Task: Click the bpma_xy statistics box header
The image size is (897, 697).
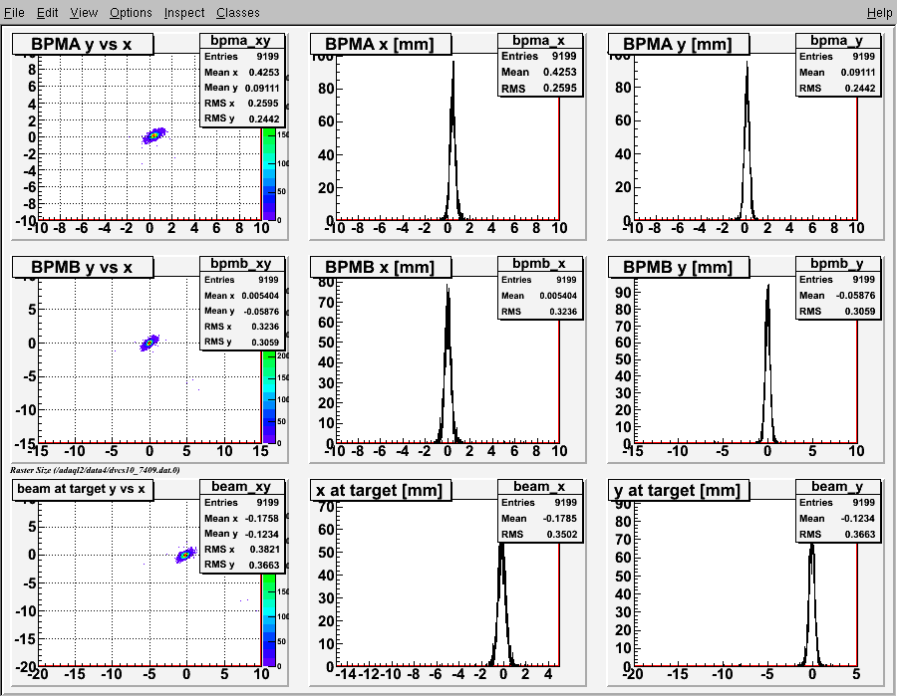Action: (241, 41)
